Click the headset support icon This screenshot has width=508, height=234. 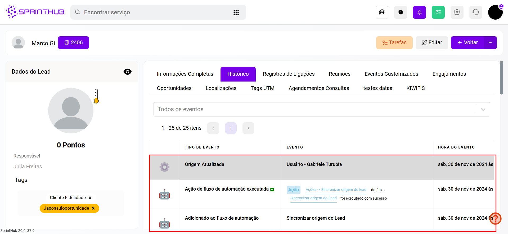click(476, 12)
